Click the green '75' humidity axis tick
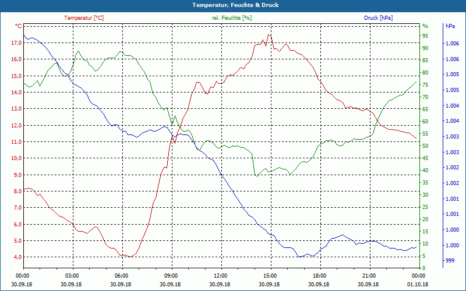The width and height of the screenshot is (466, 291). (425, 84)
